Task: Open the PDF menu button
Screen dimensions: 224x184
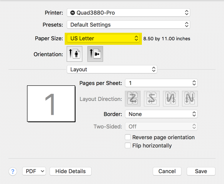Action: [34, 171]
